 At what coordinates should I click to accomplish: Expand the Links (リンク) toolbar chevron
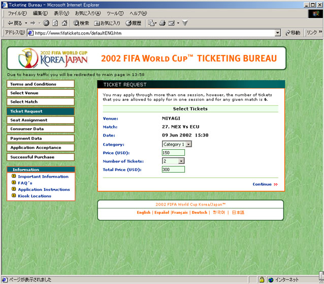pos(320,32)
